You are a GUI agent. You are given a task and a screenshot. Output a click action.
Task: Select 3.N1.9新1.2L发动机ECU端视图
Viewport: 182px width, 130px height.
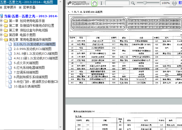pos(36,54)
